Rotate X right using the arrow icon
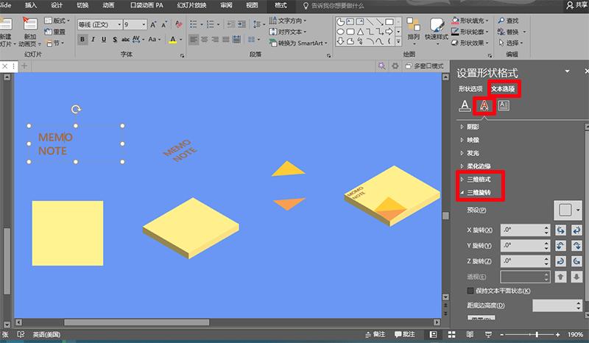 click(x=578, y=230)
